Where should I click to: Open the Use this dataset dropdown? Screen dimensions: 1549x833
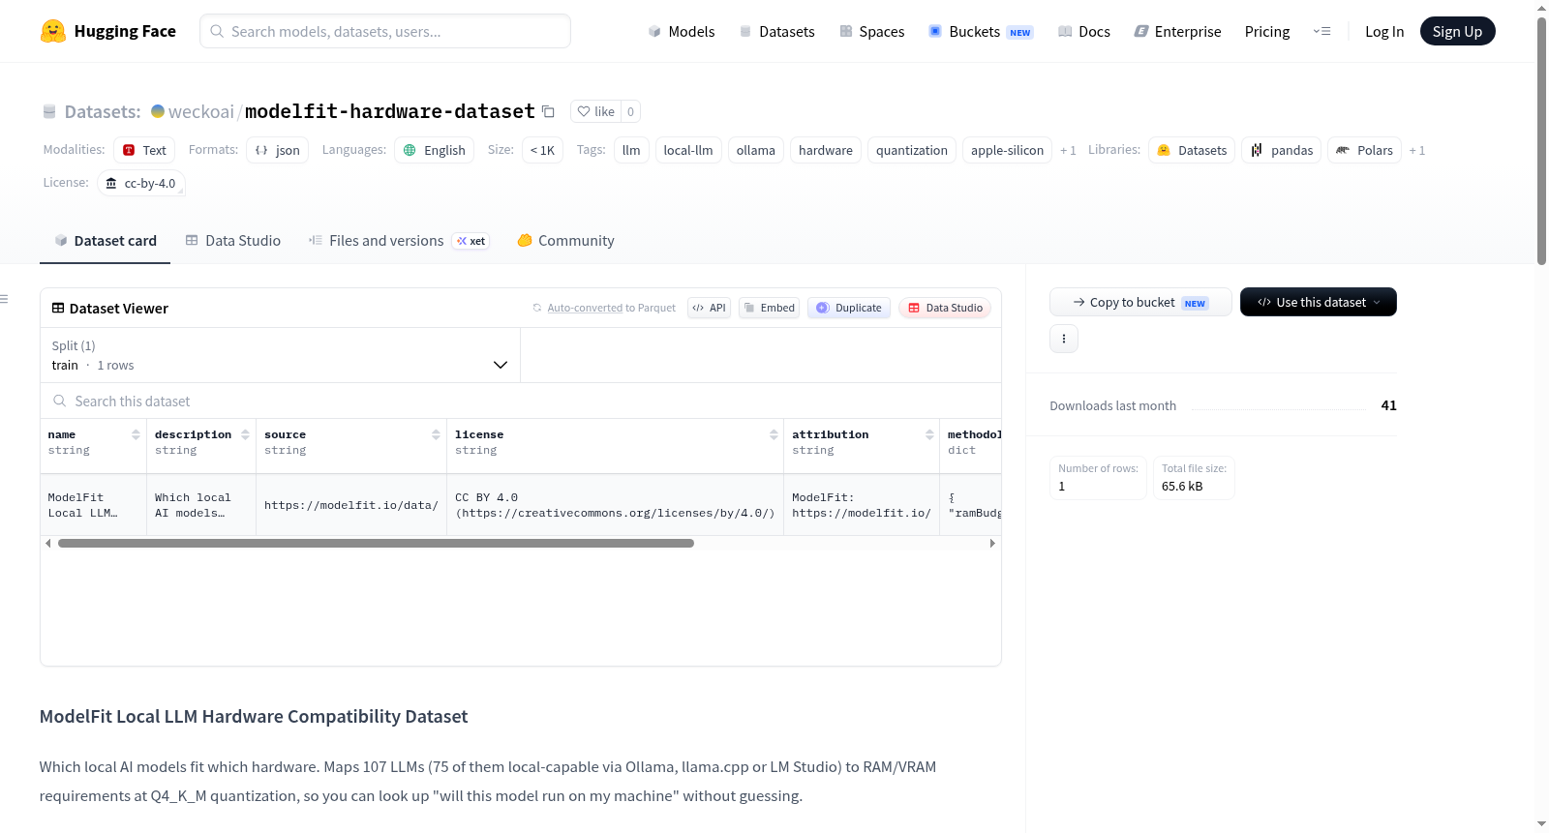coord(1319,302)
